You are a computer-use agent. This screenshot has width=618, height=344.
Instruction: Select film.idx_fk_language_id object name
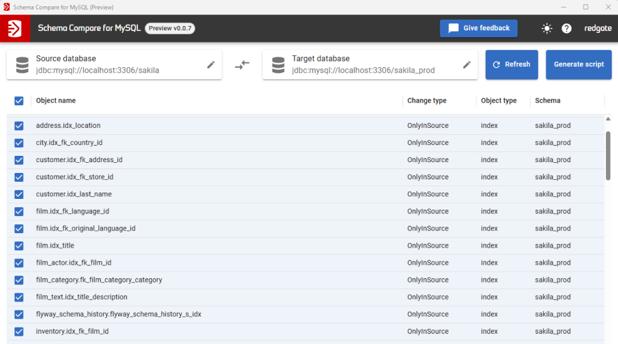point(72,212)
